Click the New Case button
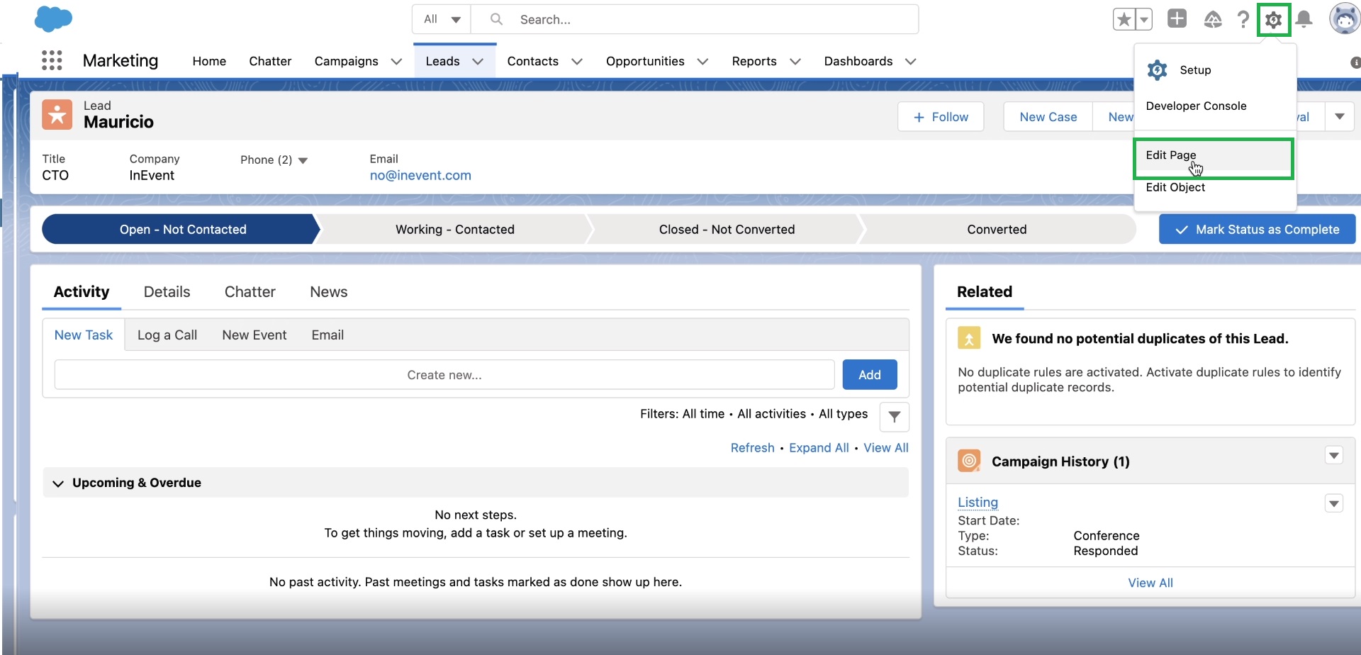Viewport: 1361px width, 655px height. 1048,117
